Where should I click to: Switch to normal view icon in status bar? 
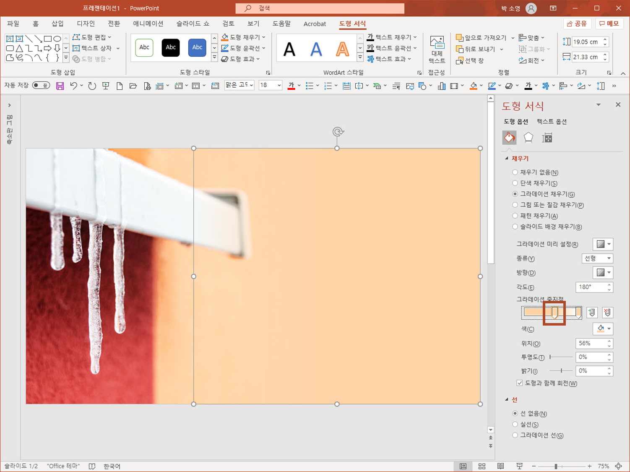pyautogui.click(x=463, y=466)
